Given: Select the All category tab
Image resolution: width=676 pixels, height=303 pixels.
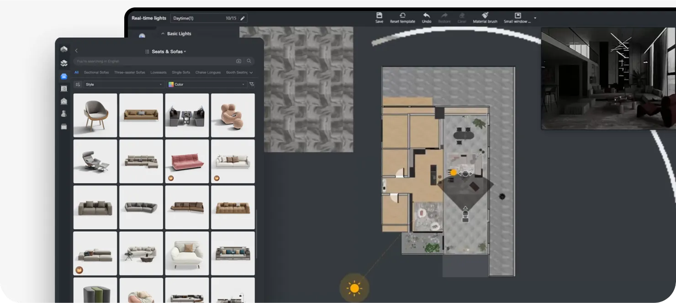Looking at the screenshot, I should 77,73.
